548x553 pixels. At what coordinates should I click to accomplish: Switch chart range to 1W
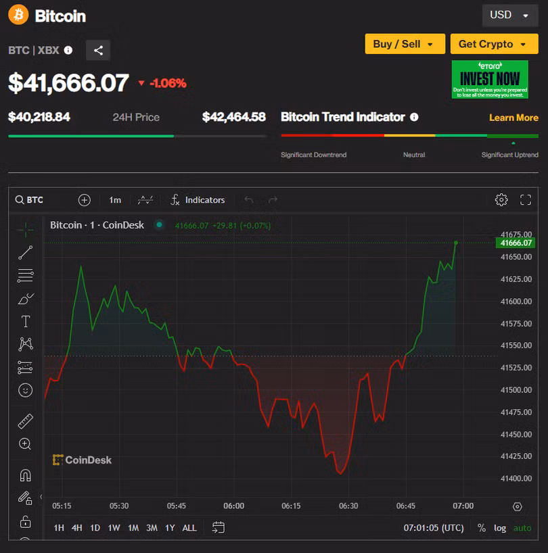click(114, 527)
